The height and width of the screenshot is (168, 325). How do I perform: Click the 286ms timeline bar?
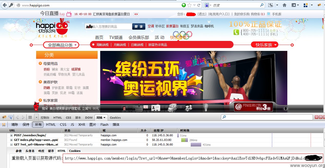tap(185, 140)
